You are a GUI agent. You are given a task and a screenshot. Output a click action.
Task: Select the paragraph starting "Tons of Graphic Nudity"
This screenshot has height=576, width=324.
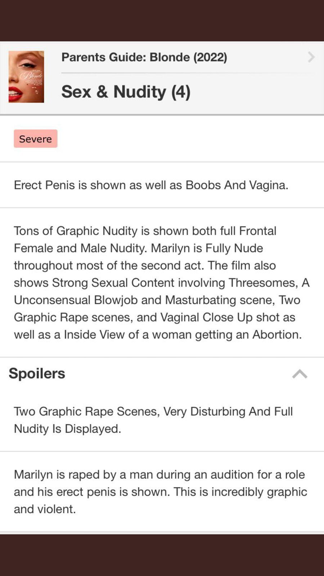162,283
